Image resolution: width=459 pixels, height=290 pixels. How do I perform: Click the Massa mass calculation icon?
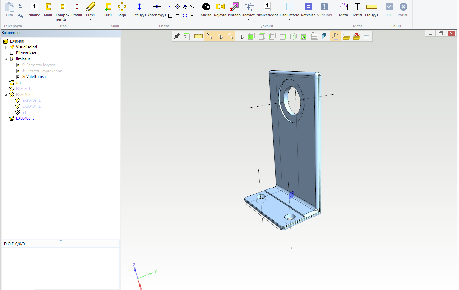coord(206,7)
